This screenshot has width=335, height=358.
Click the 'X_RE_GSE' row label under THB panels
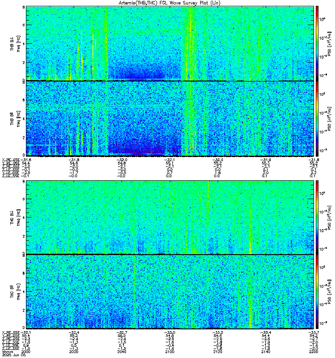pos(11,160)
